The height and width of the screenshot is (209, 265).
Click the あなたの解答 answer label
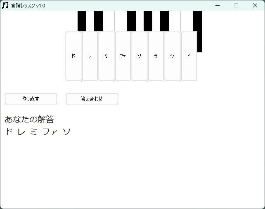29,120
